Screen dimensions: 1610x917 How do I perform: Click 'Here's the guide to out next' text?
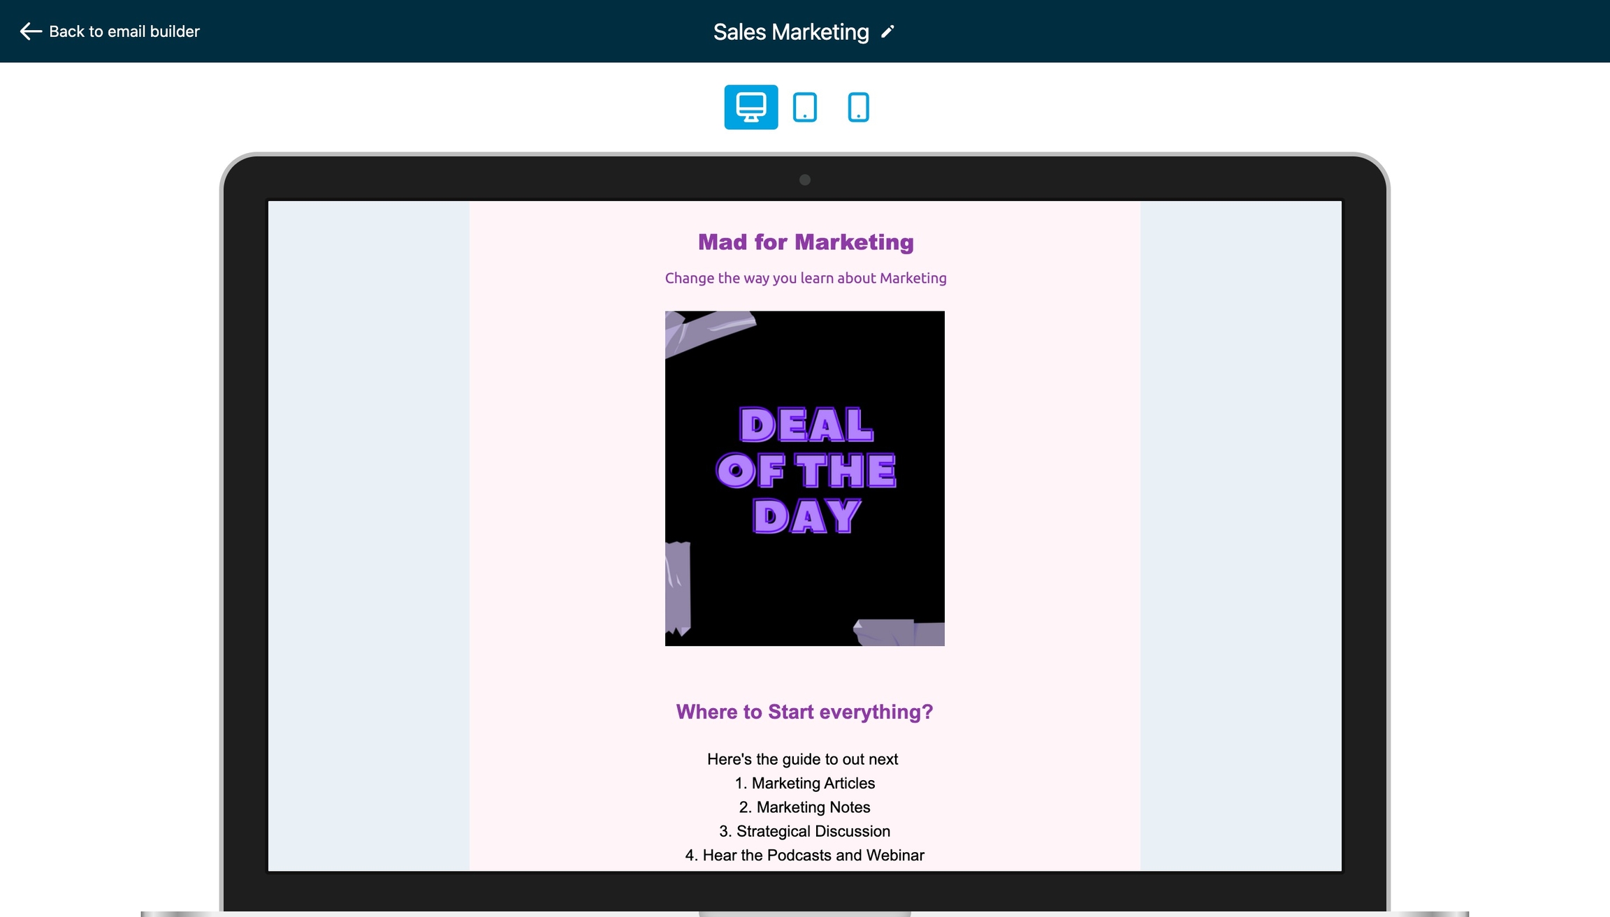802,759
